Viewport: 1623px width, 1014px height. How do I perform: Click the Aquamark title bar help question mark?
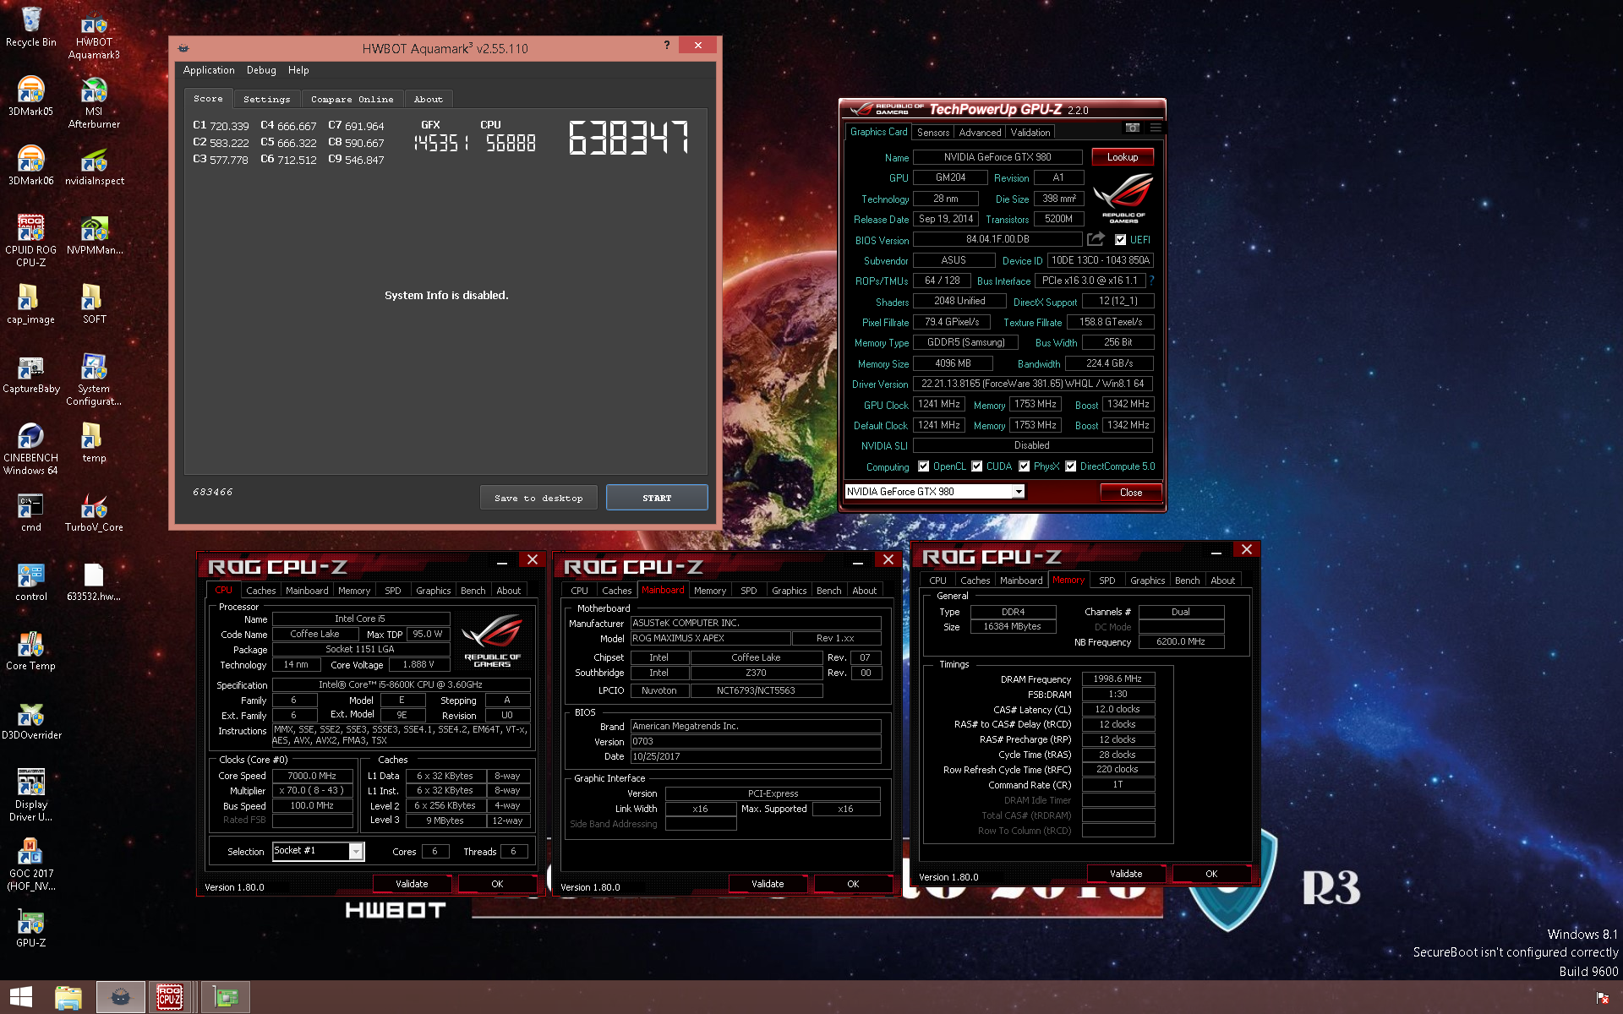pyautogui.click(x=667, y=46)
